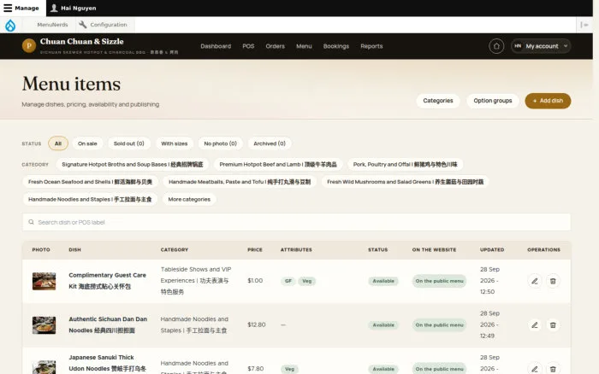This screenshot has width=599, height=374.
Task: Edit the Complimentary Guest Care Kit dish
Action: click(x=535, y=282)
